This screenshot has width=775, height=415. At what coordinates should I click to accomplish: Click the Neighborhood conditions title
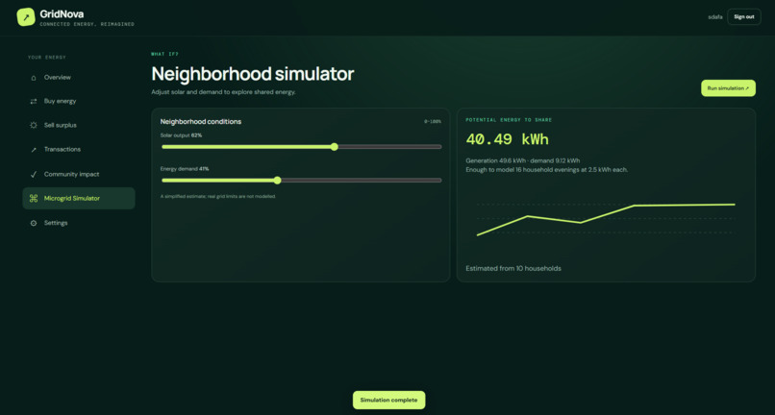(x=201, y=122)
